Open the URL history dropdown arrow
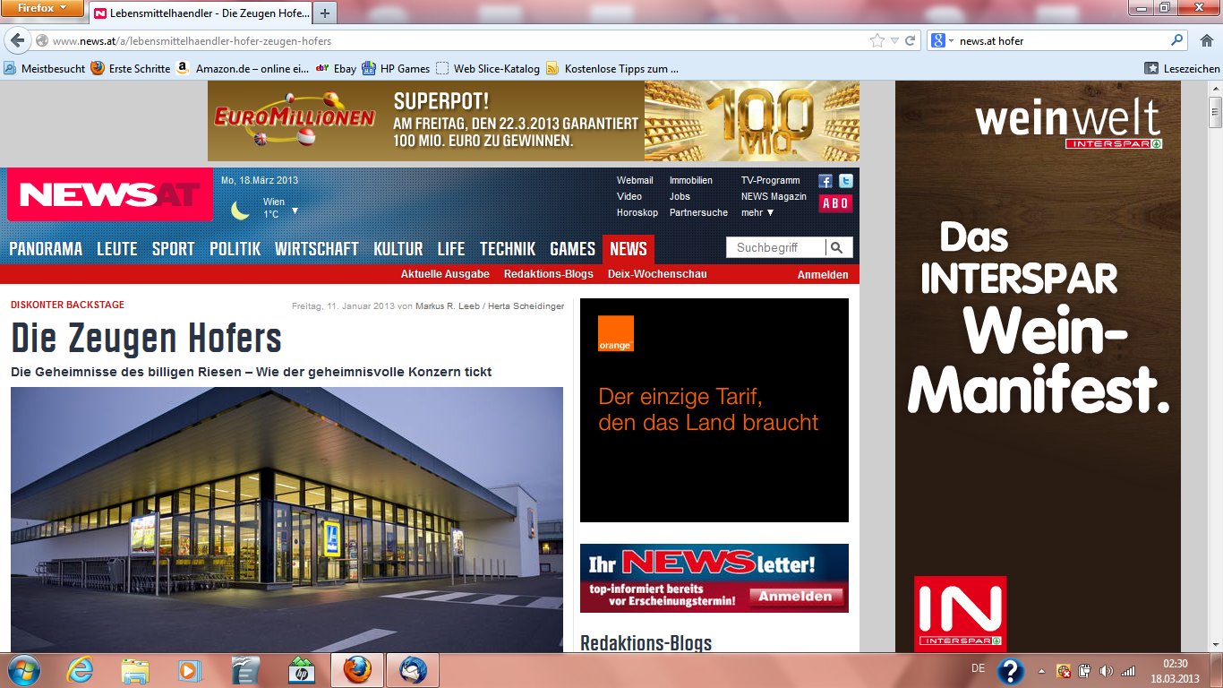 (894, 40)
